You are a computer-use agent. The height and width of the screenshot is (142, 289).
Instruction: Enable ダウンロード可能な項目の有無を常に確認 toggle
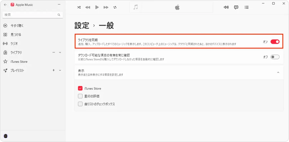pos(275,57)
